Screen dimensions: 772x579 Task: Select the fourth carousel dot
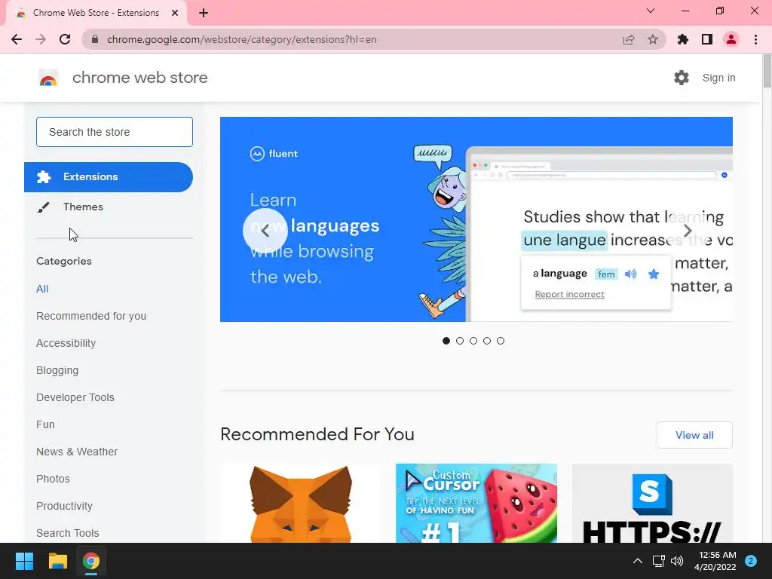coord(487,341)
